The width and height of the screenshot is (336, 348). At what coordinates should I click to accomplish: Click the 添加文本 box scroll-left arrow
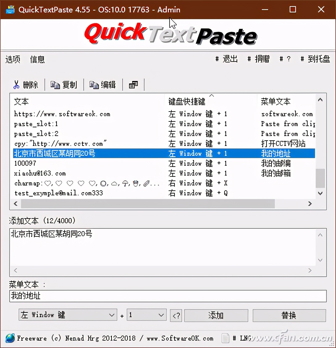pyautogui.click(x=15, y=270)
